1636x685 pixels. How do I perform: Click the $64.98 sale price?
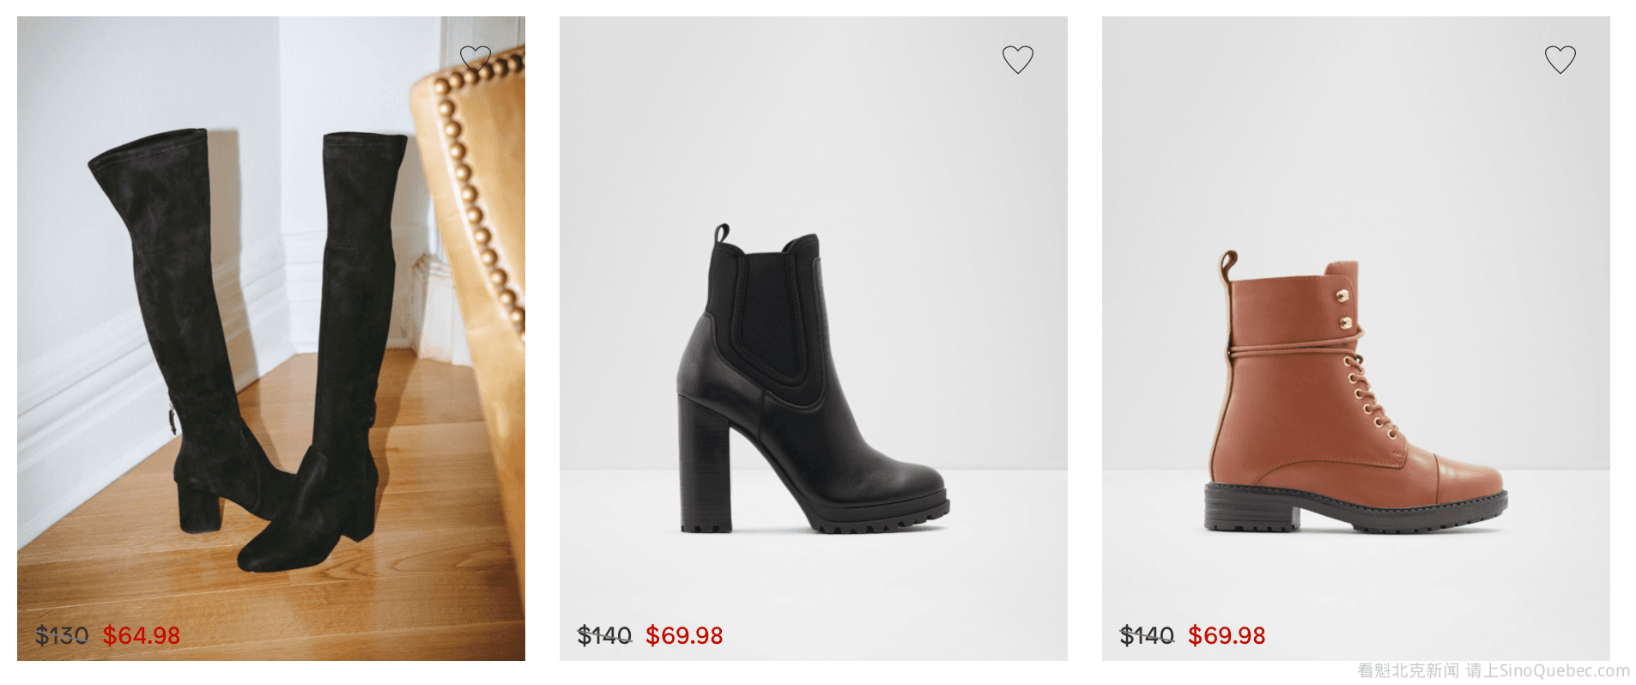142,635
